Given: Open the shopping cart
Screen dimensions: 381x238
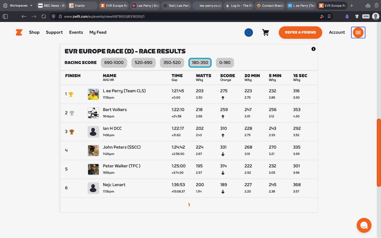Looking at the screenshot, I should coord(266,32).
